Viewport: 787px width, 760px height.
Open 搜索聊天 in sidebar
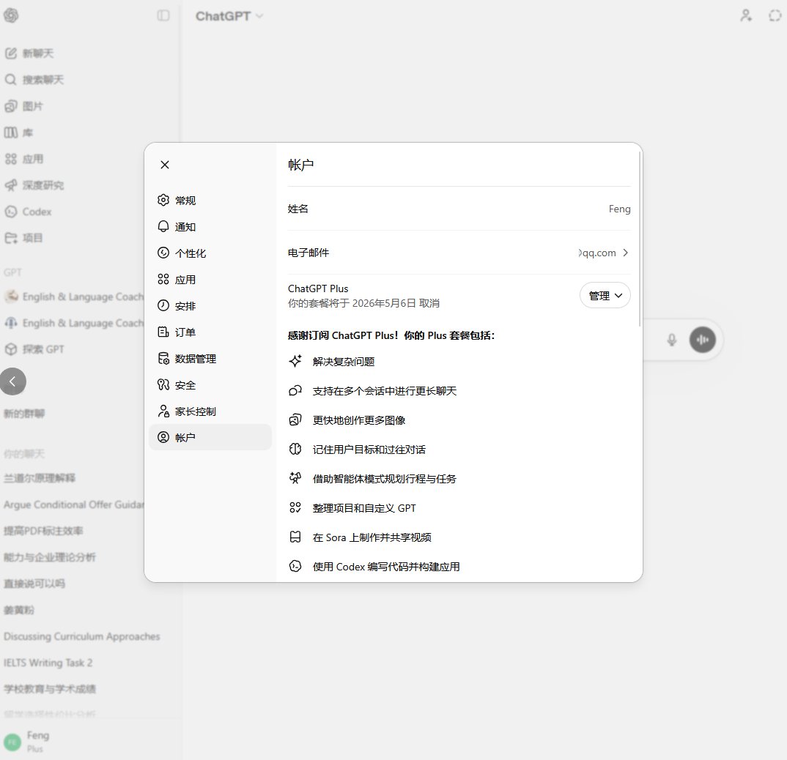coord(34,80)
